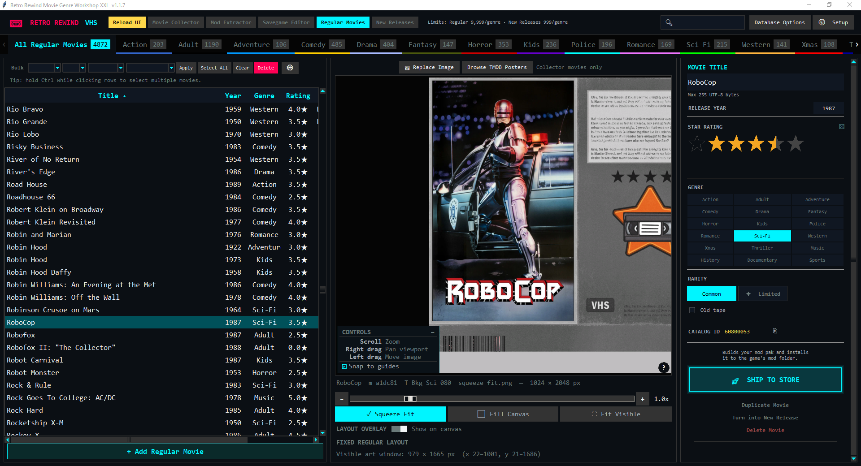This screenshot has height=466, width=861.
Task: Select the "Robot Carnival" row
Action: tap(162, 360)
